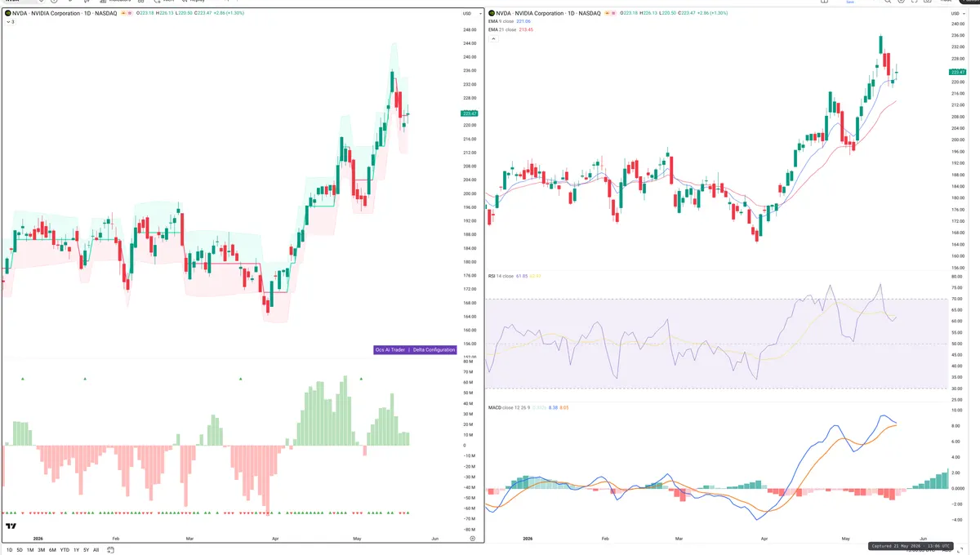Click the Ocs Ai Trader button

[390, 349]
